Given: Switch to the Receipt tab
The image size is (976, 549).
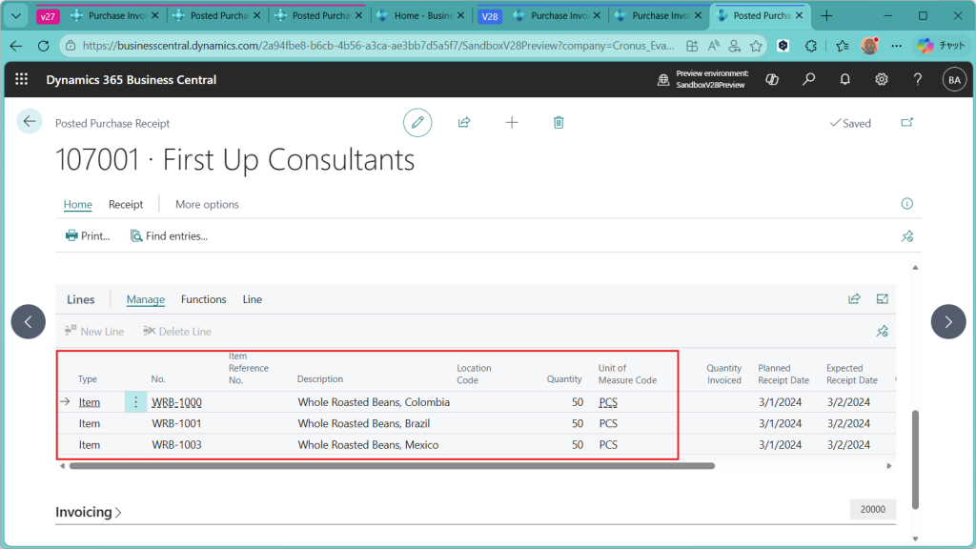Looking at the screenshot, I should (x=126, y=204).
